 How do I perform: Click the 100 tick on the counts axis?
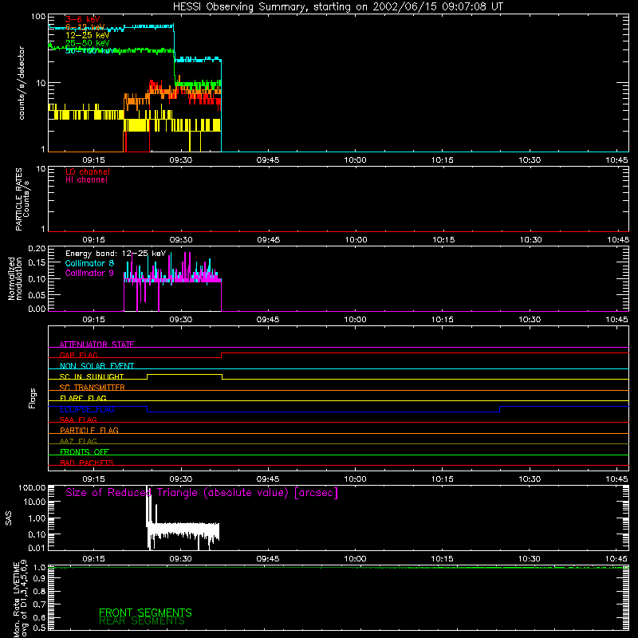(38, 17)
